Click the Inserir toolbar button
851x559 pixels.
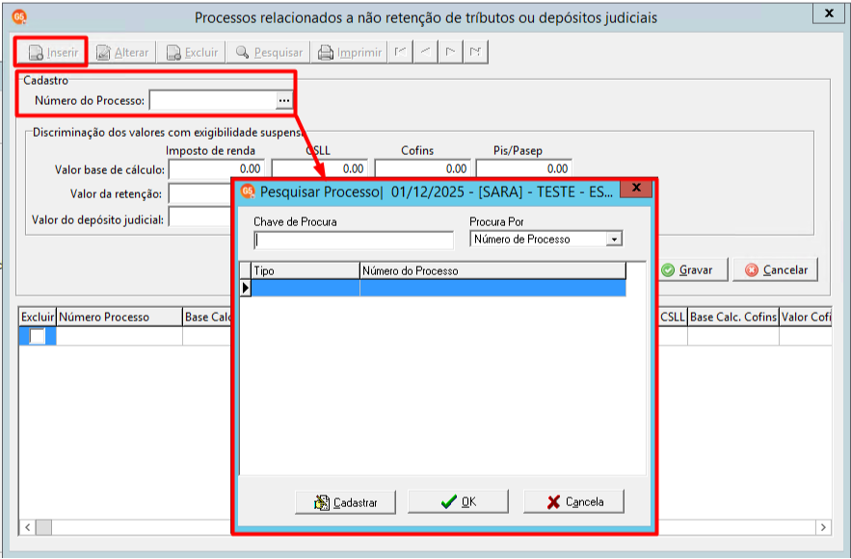click(53, 53)
